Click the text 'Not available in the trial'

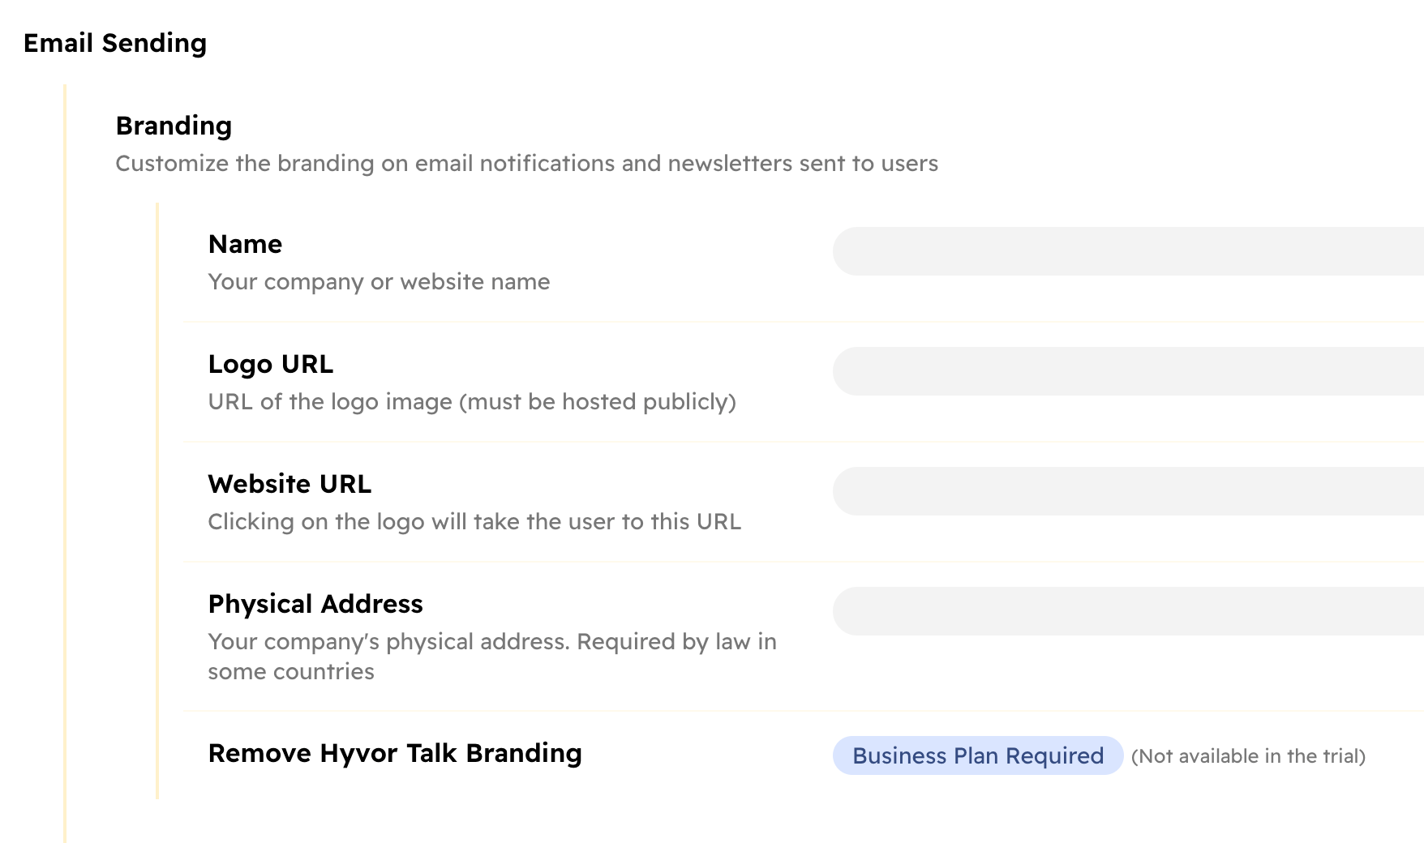click(1249, 755)
